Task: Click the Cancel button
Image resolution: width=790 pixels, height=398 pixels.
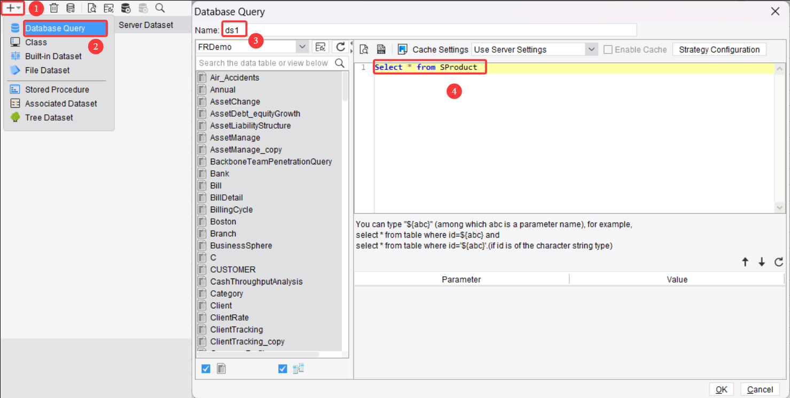Action: coord(760,389)
